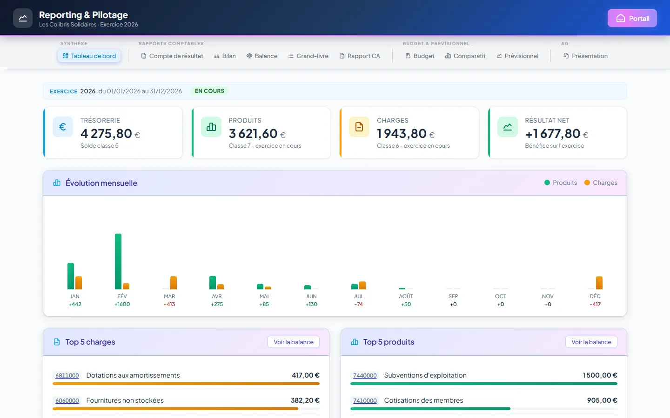Click the 1 943,80 € charges value
The image size is (670, 418).
[x=406, y=134]
